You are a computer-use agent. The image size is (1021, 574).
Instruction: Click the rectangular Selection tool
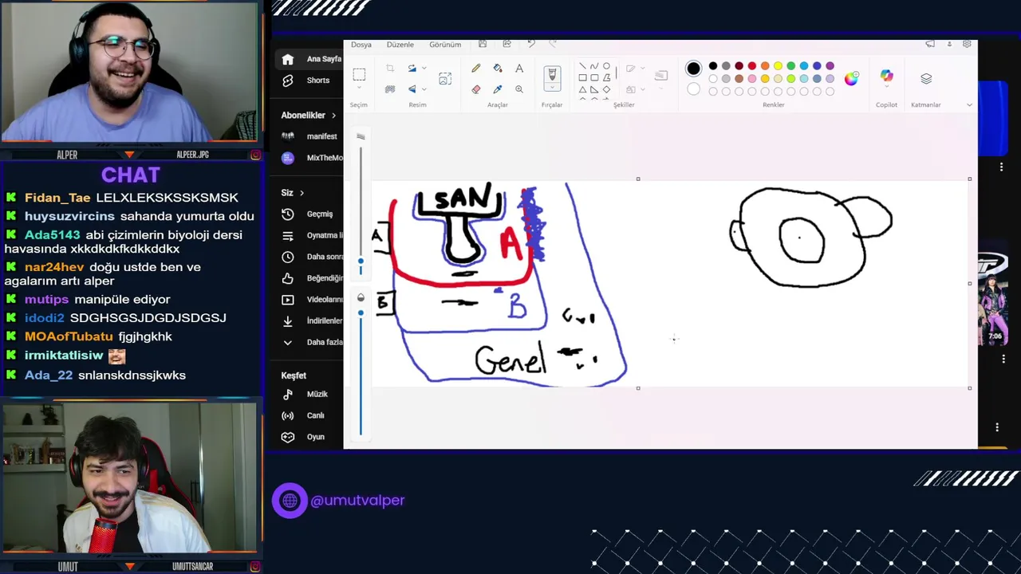[359, 74]
